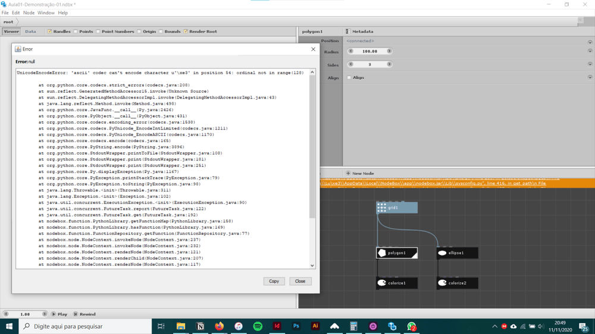This screenshot has height=334, width=595.
Task: Open Calculator from the taskbar
Action: (x=353, y=326)
